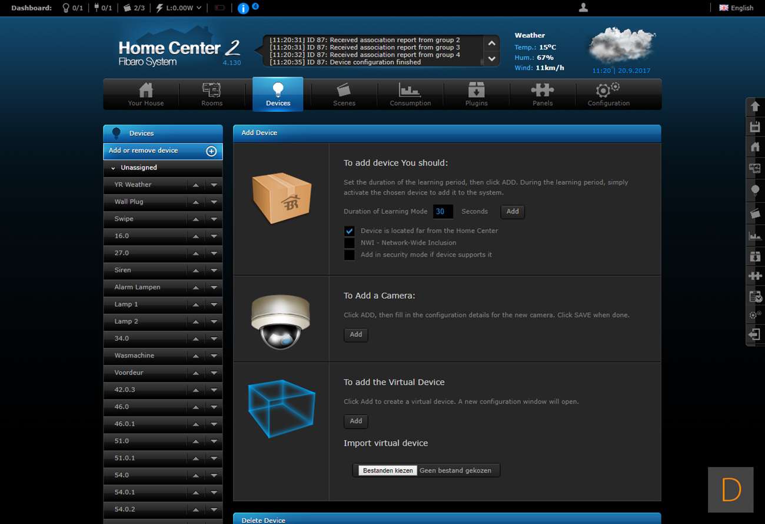Click the house icon in right sidebar
The image size is (765, 524).
click(x=755, y=146)
